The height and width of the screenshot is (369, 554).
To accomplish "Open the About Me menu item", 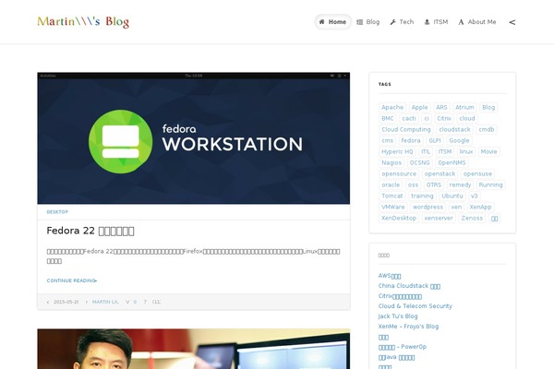I will [x=477, y=22].
